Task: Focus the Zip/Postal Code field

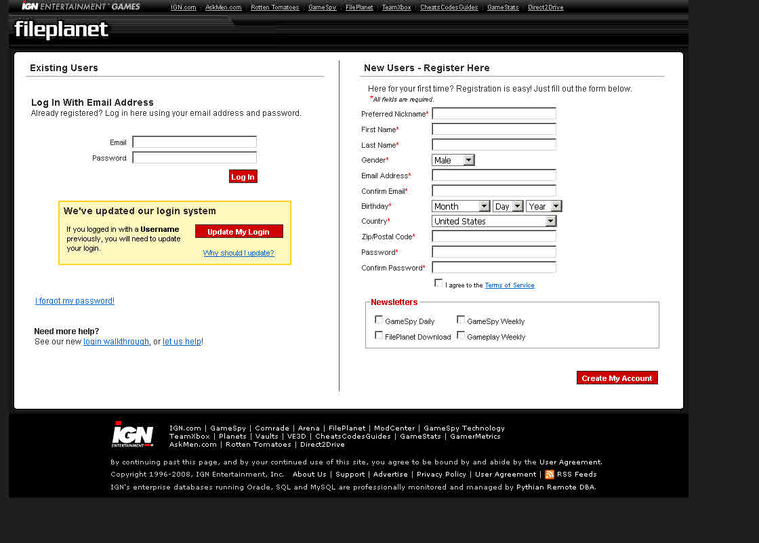Action: 494,237
